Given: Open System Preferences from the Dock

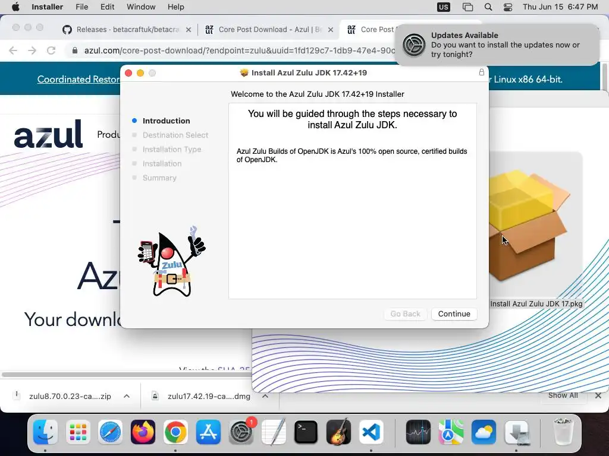Looking at the screenshot, I should coord(241,432).
